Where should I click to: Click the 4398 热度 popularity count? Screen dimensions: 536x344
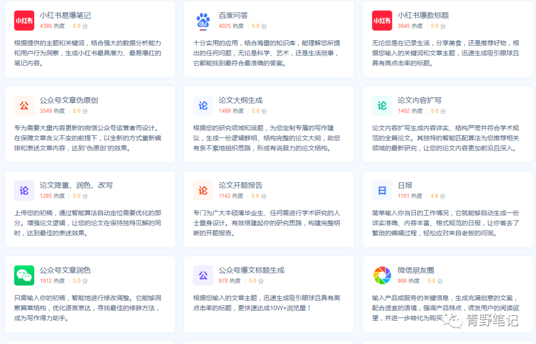pyautogui.click(x=52, y=26)
